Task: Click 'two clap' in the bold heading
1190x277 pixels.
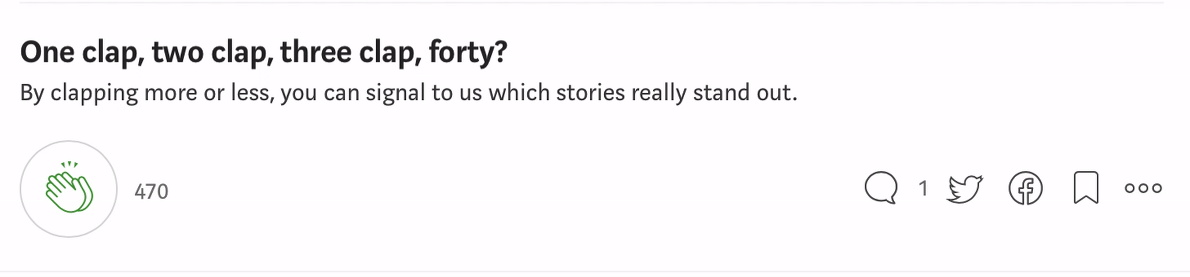Action: pyautogui.click(x=212, y=53)
